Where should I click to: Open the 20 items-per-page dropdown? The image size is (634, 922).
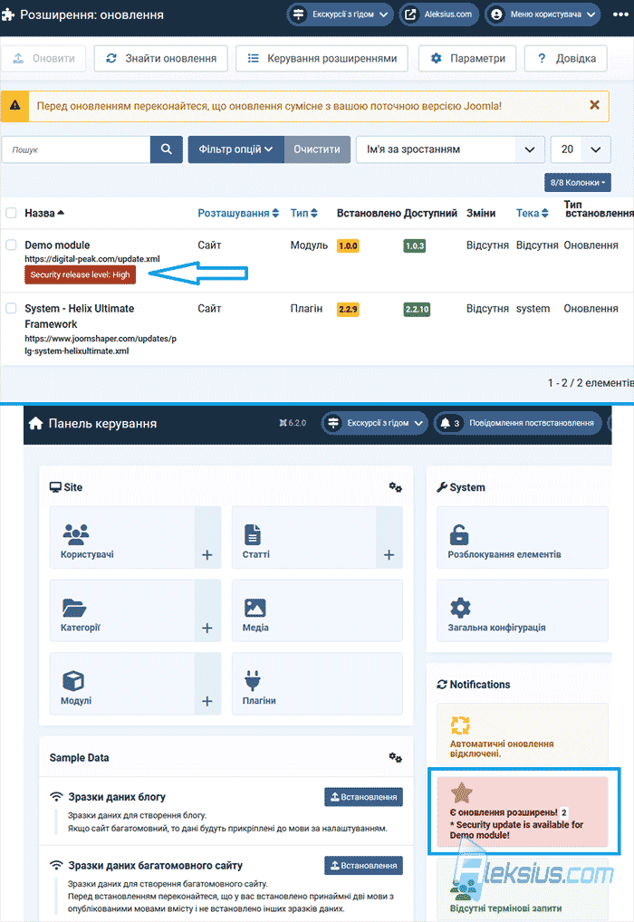pyautogui.click(x=581, y=149)
